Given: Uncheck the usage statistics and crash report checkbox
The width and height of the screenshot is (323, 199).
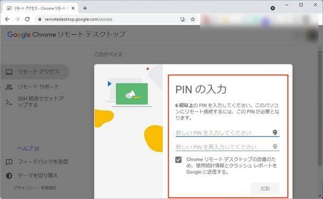Looking at the screenshot, I should (x=178, y=160).
